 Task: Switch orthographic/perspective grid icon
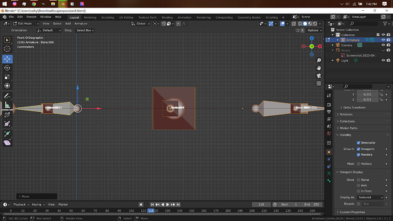[x=318, y=83]
